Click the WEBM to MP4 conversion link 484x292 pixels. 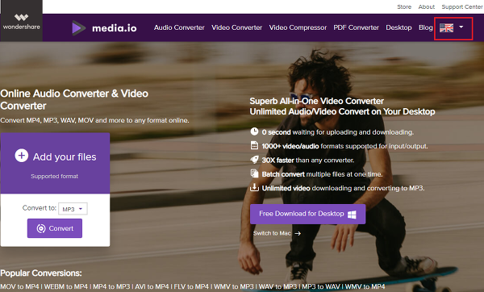(x=66, y=286)
